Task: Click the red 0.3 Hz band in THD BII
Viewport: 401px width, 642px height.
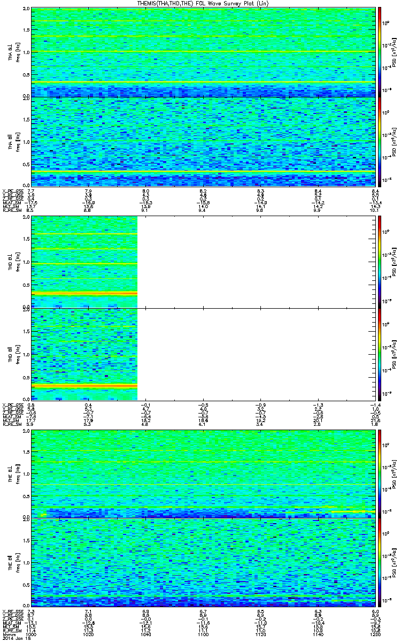Action: tap(84, 385)
